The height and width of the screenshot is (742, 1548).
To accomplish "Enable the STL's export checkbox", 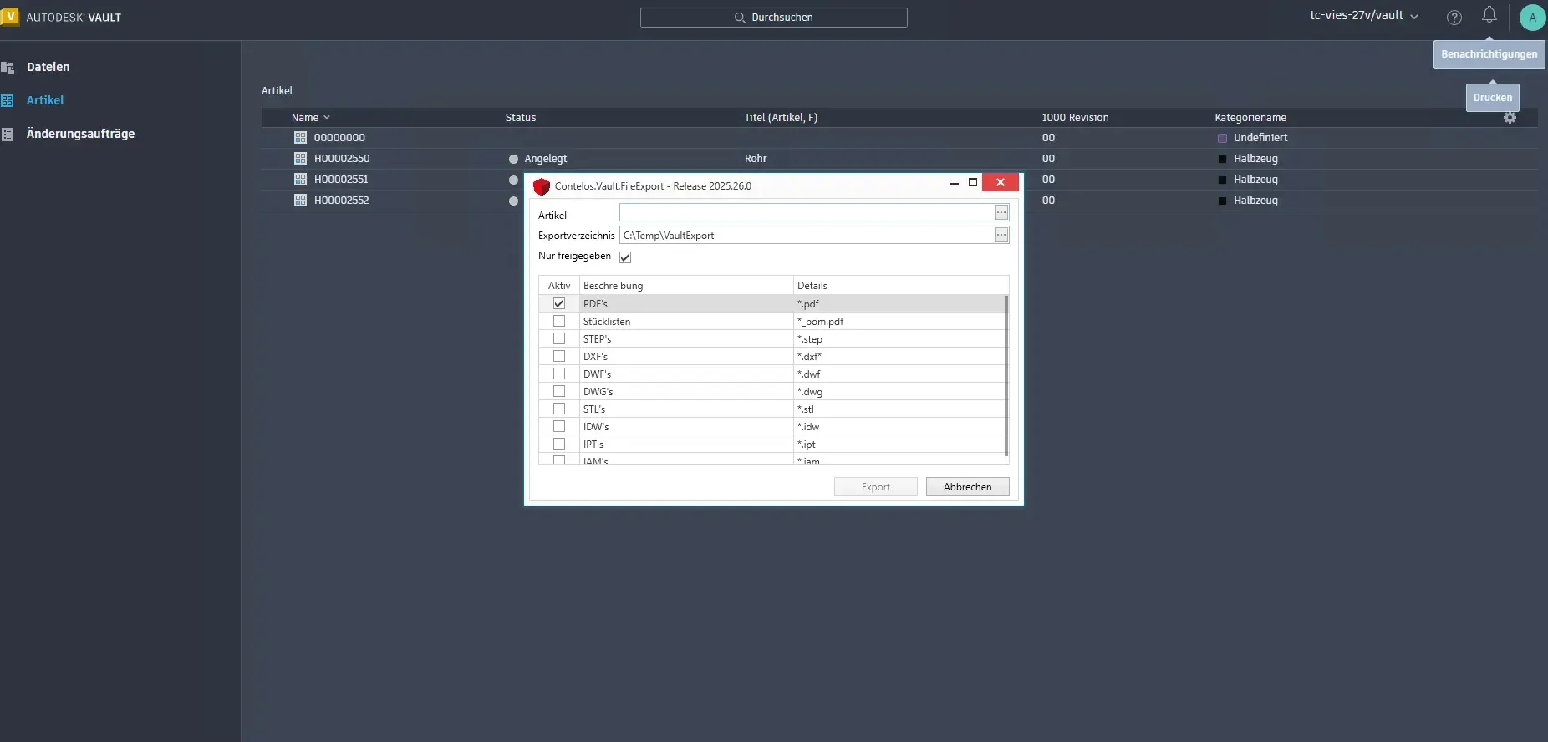I will pos(559,409).
